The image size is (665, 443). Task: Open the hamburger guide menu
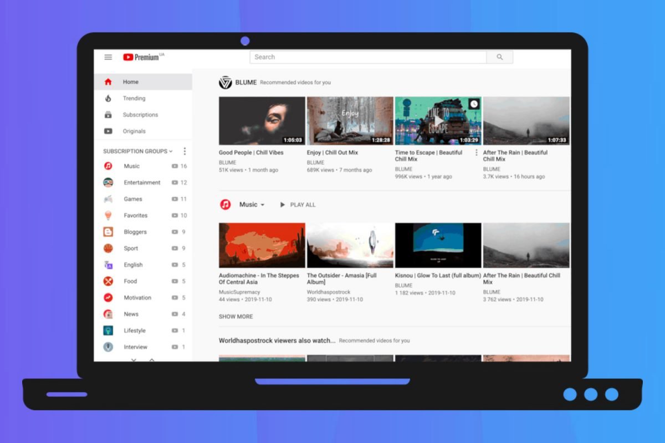(108, 57)
